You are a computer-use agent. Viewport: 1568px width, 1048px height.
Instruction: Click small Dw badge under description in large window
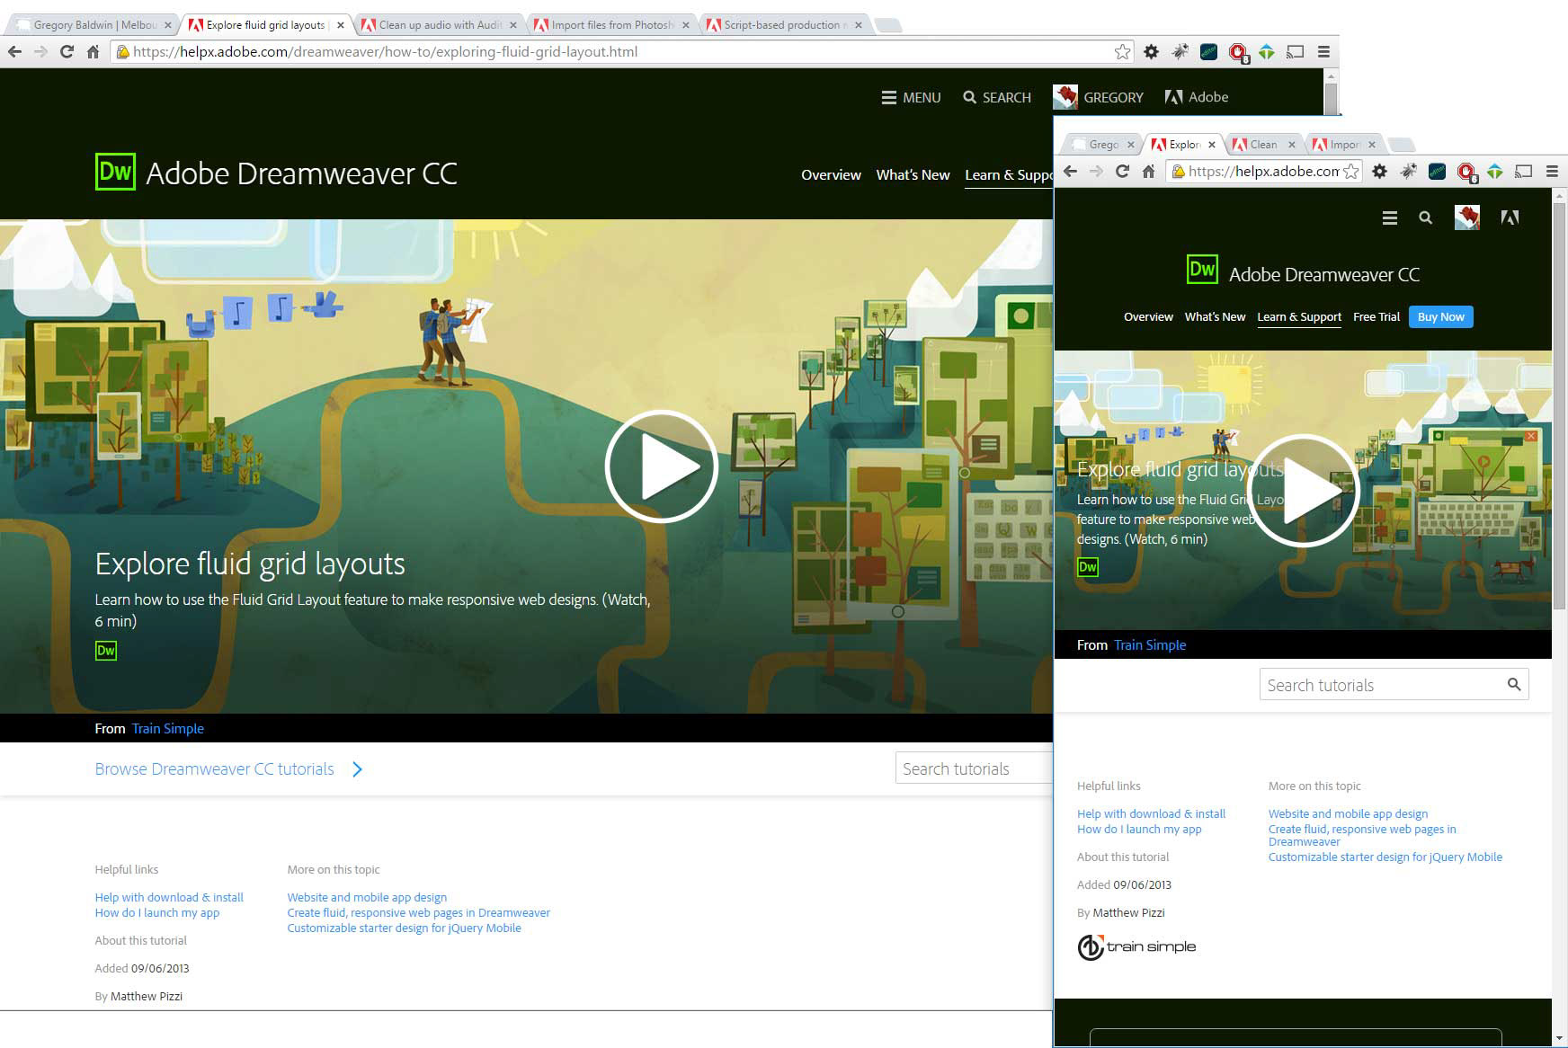106,651
